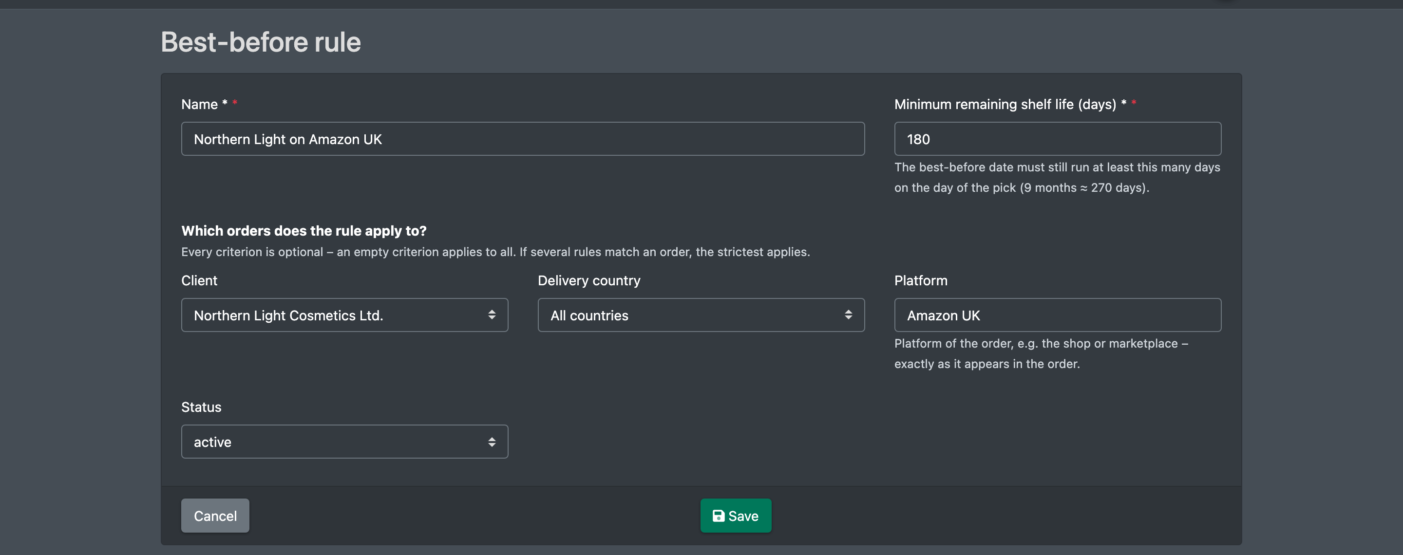1403x555 pixels.
Task: Click the Platform hint text below the field
Action: coord(1042,353)
